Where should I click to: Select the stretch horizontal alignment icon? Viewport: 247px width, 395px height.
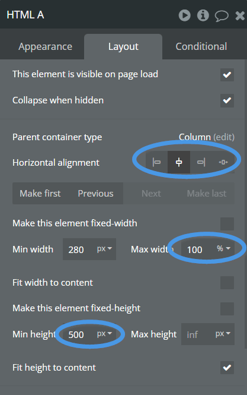[x=223, y=162]
